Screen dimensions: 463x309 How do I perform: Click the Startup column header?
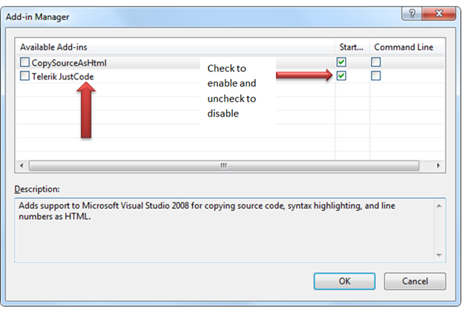pyautogui.click(x=351, y=48)
